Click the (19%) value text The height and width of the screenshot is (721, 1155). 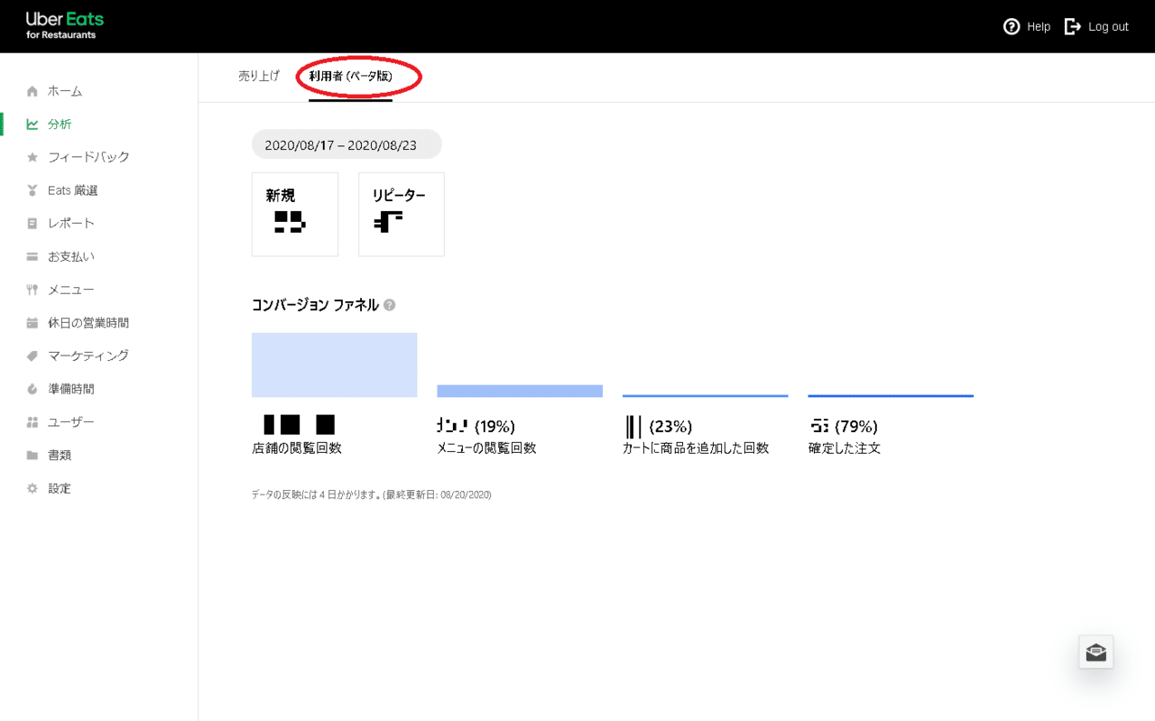(494, 427)
